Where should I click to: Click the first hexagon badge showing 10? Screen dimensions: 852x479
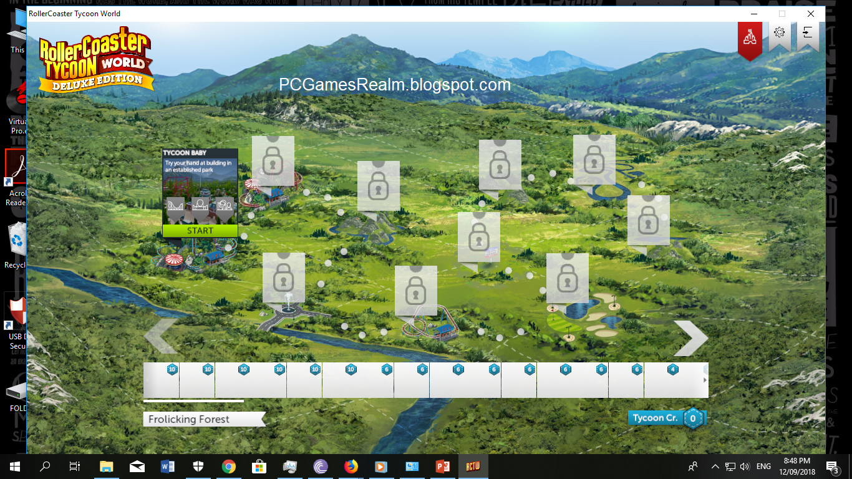[x=172, y=369]
